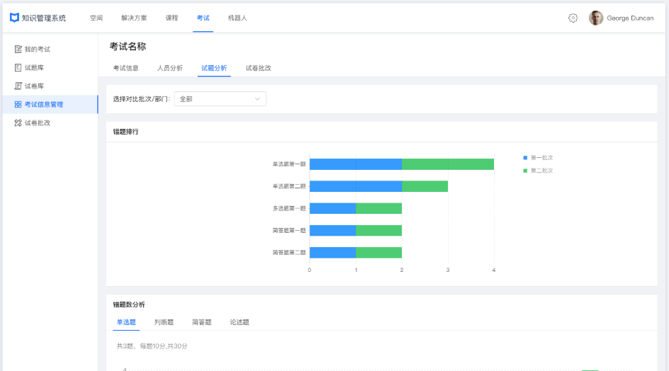The image size is (669, 371).
Task: Click the 试题库 sidebar icon
Action: 18,68
